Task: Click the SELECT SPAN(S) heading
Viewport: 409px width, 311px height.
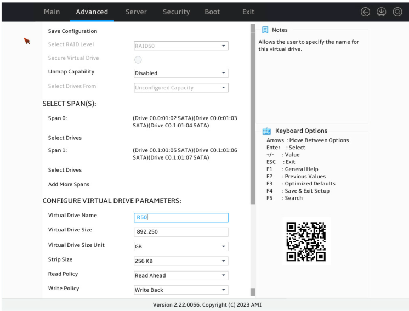Action: 70,104
